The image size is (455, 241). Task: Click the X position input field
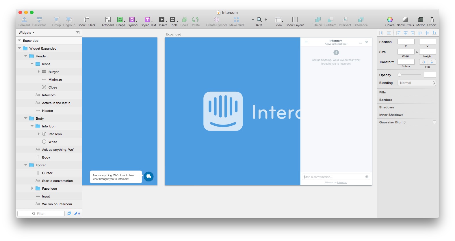pyautogui.click(x=406, y=42)
